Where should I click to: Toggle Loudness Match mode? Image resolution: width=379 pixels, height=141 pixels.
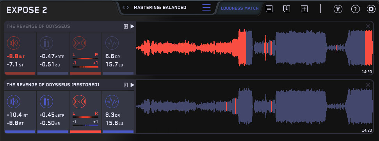(x=240, y=8)
